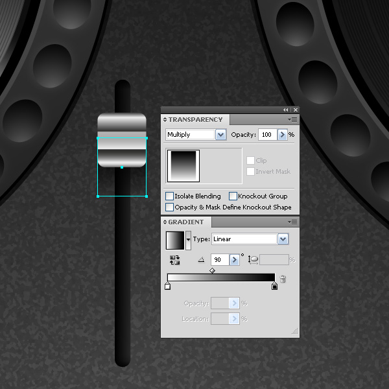
Task: Enable Knockout Group
Action: [x=233, y=196]
